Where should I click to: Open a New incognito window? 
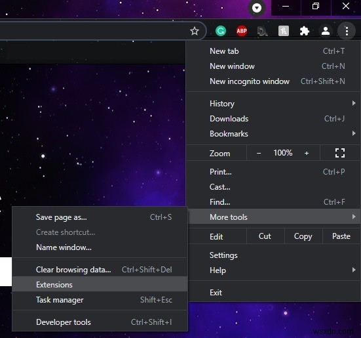[x=273, y=81]
